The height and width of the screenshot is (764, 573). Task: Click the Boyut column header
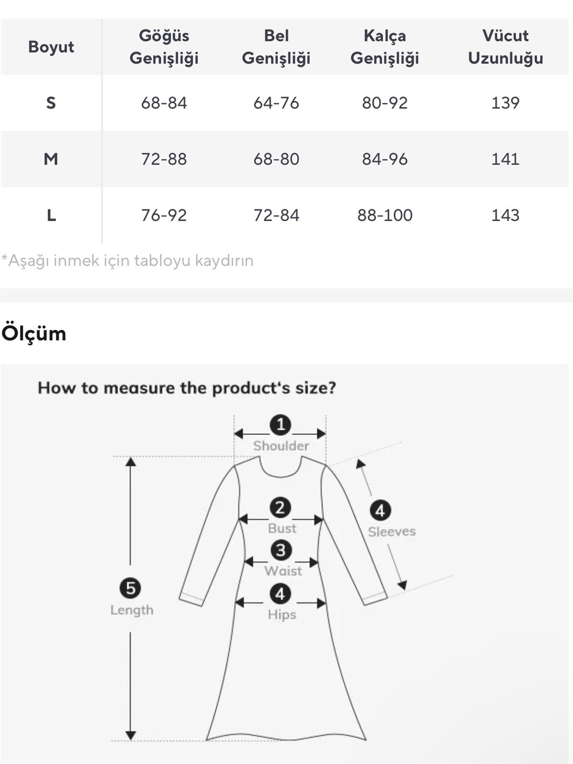click(x=51, y=47)
